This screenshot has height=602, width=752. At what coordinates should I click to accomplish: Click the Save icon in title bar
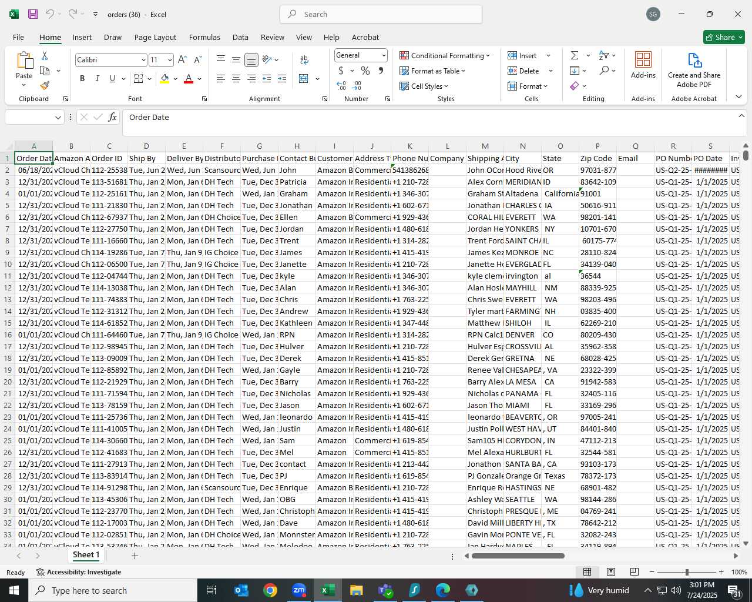tap(33, 14)
